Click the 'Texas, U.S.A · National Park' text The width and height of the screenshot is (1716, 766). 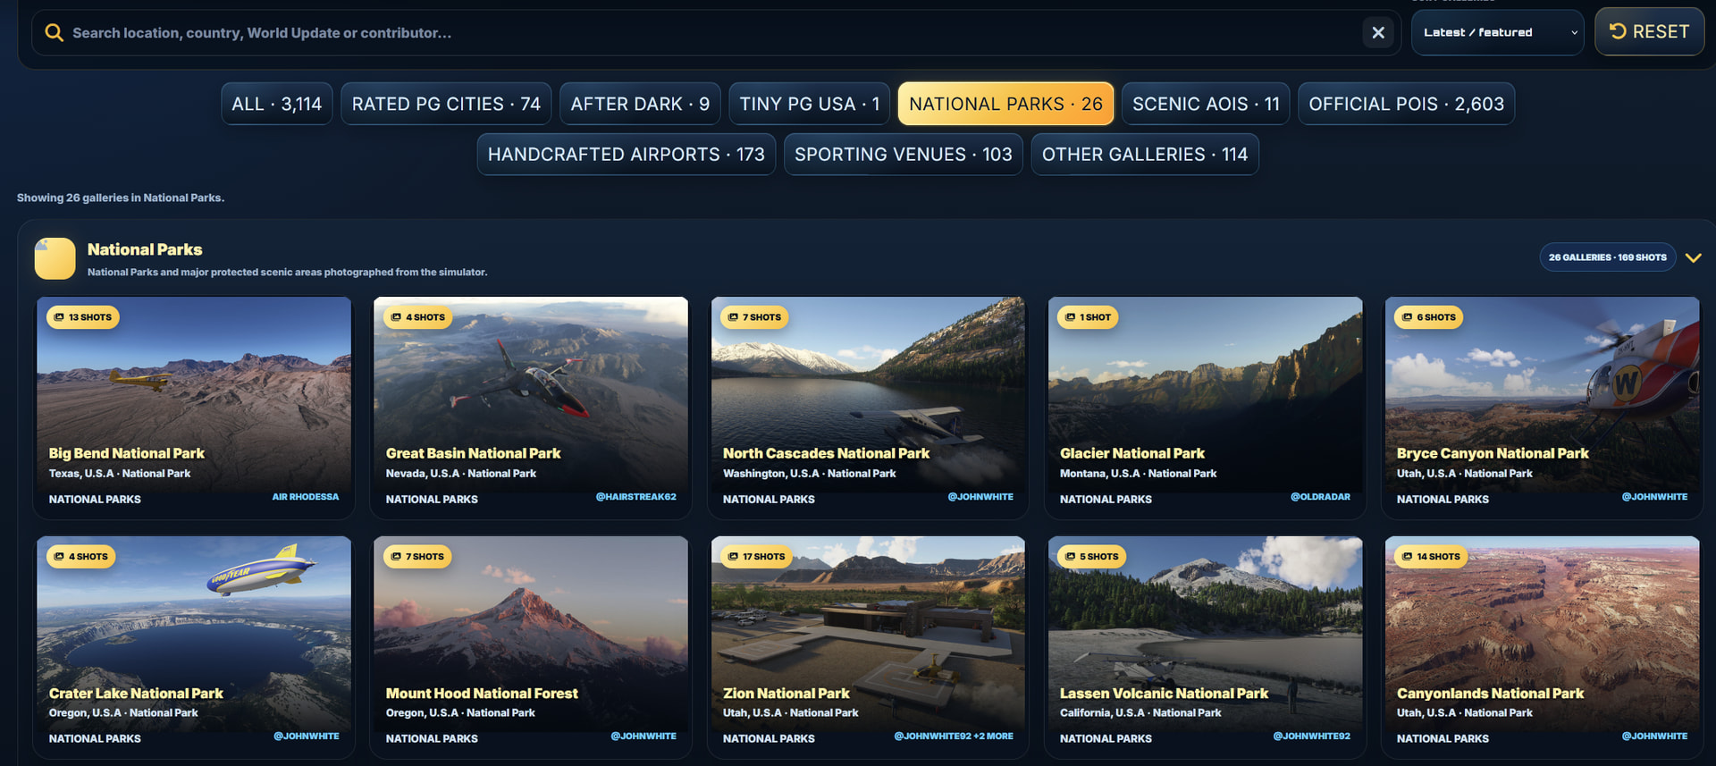(x=120, y=474)
